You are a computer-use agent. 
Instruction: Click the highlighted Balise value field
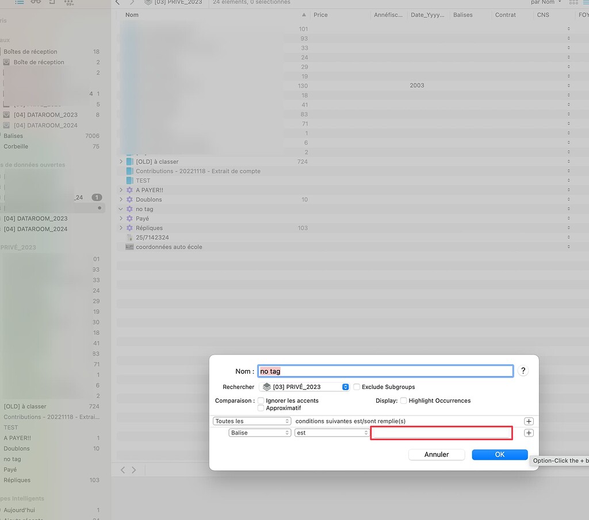pos(441,433)
